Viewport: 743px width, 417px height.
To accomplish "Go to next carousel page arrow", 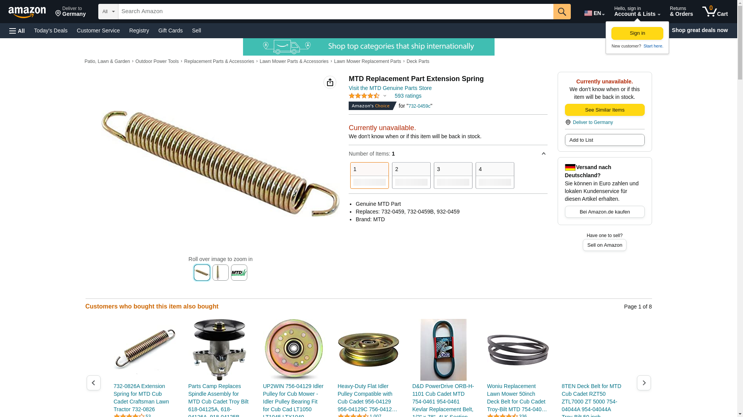I will (644, 383).
